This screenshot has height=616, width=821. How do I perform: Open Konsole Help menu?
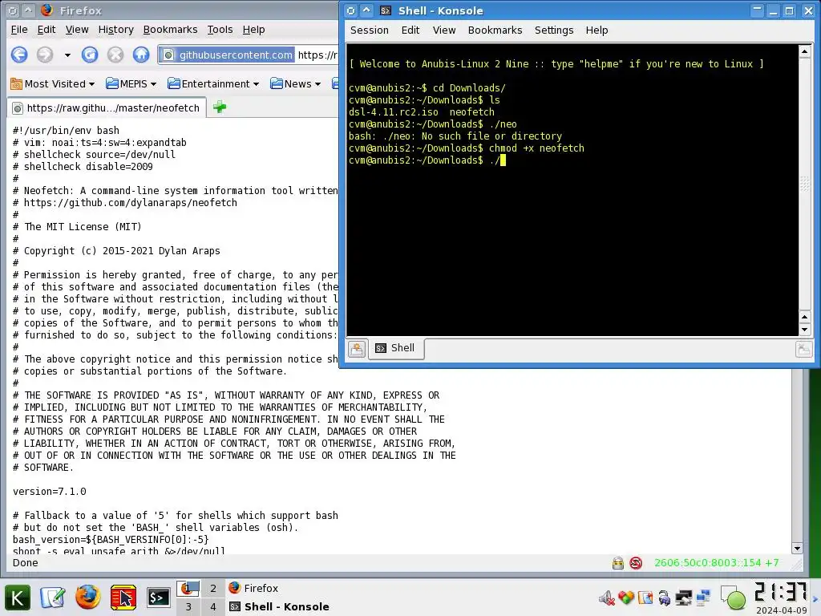coord(597,30)
